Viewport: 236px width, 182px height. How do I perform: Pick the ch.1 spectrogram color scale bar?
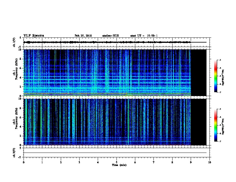(215, 76)
